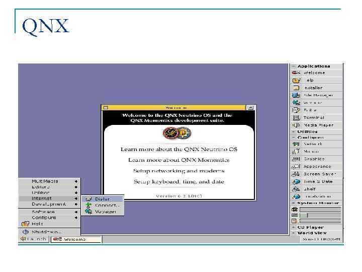
Task: Open the Development entry in Launch menu
Action: pyautogui.click(x=49, y=204)
